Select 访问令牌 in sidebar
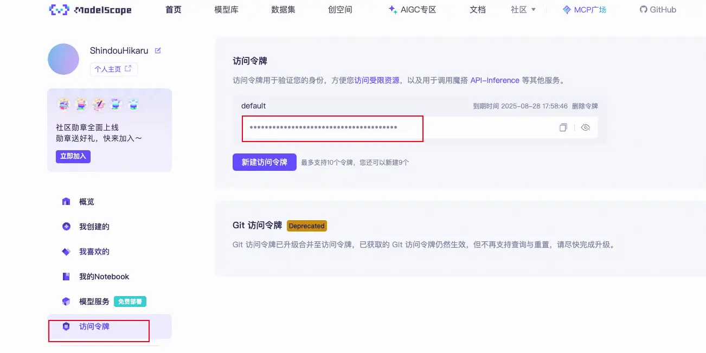 click(x=110, y=326)
